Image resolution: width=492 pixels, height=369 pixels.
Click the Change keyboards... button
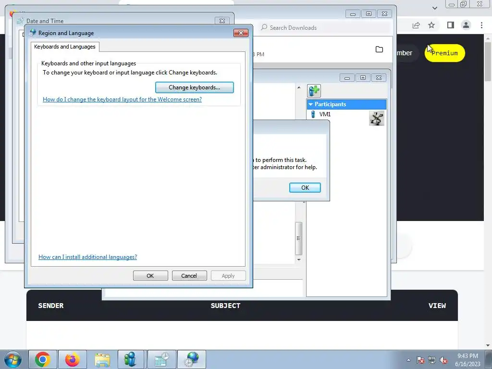click(194, 87)
